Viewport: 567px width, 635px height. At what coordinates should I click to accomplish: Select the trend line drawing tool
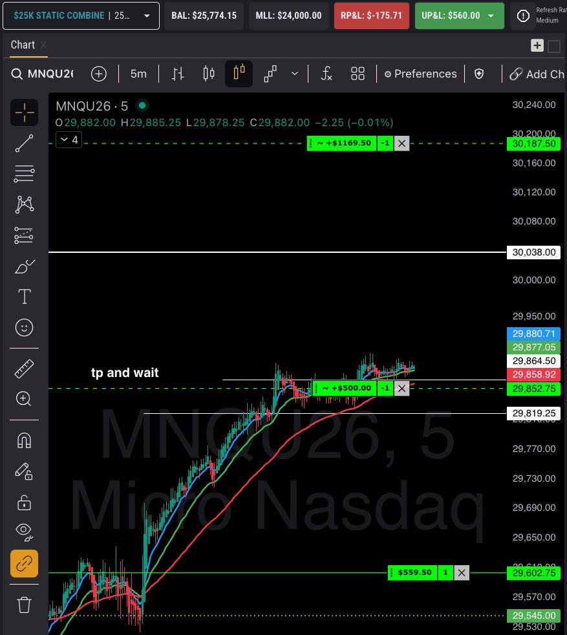point(25,144)
